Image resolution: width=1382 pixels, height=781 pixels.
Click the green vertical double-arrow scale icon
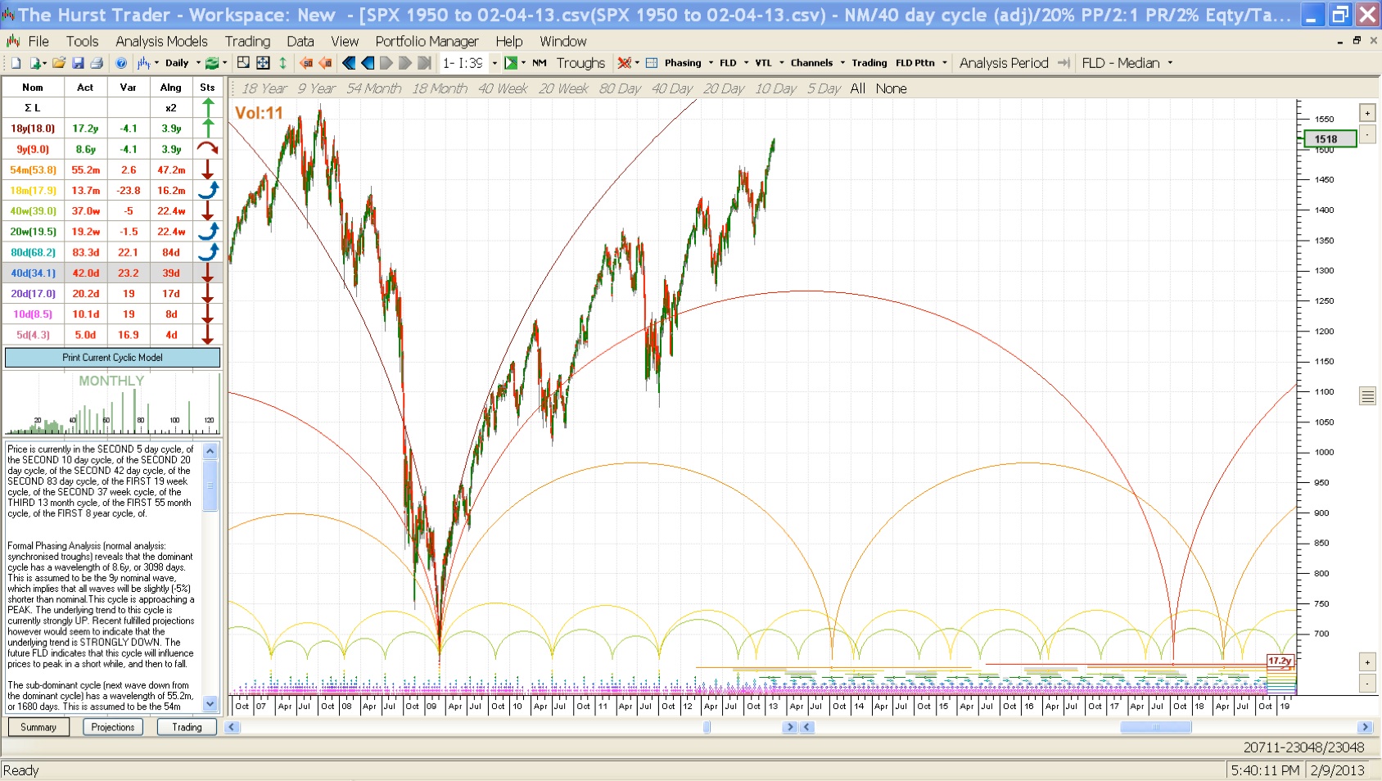pyautogui.click(x=282, y=63)
